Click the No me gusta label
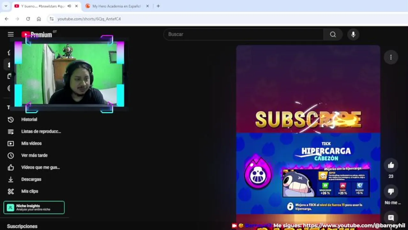The width and height of the screenshot is (408, 230). click(x=392, y=203)
